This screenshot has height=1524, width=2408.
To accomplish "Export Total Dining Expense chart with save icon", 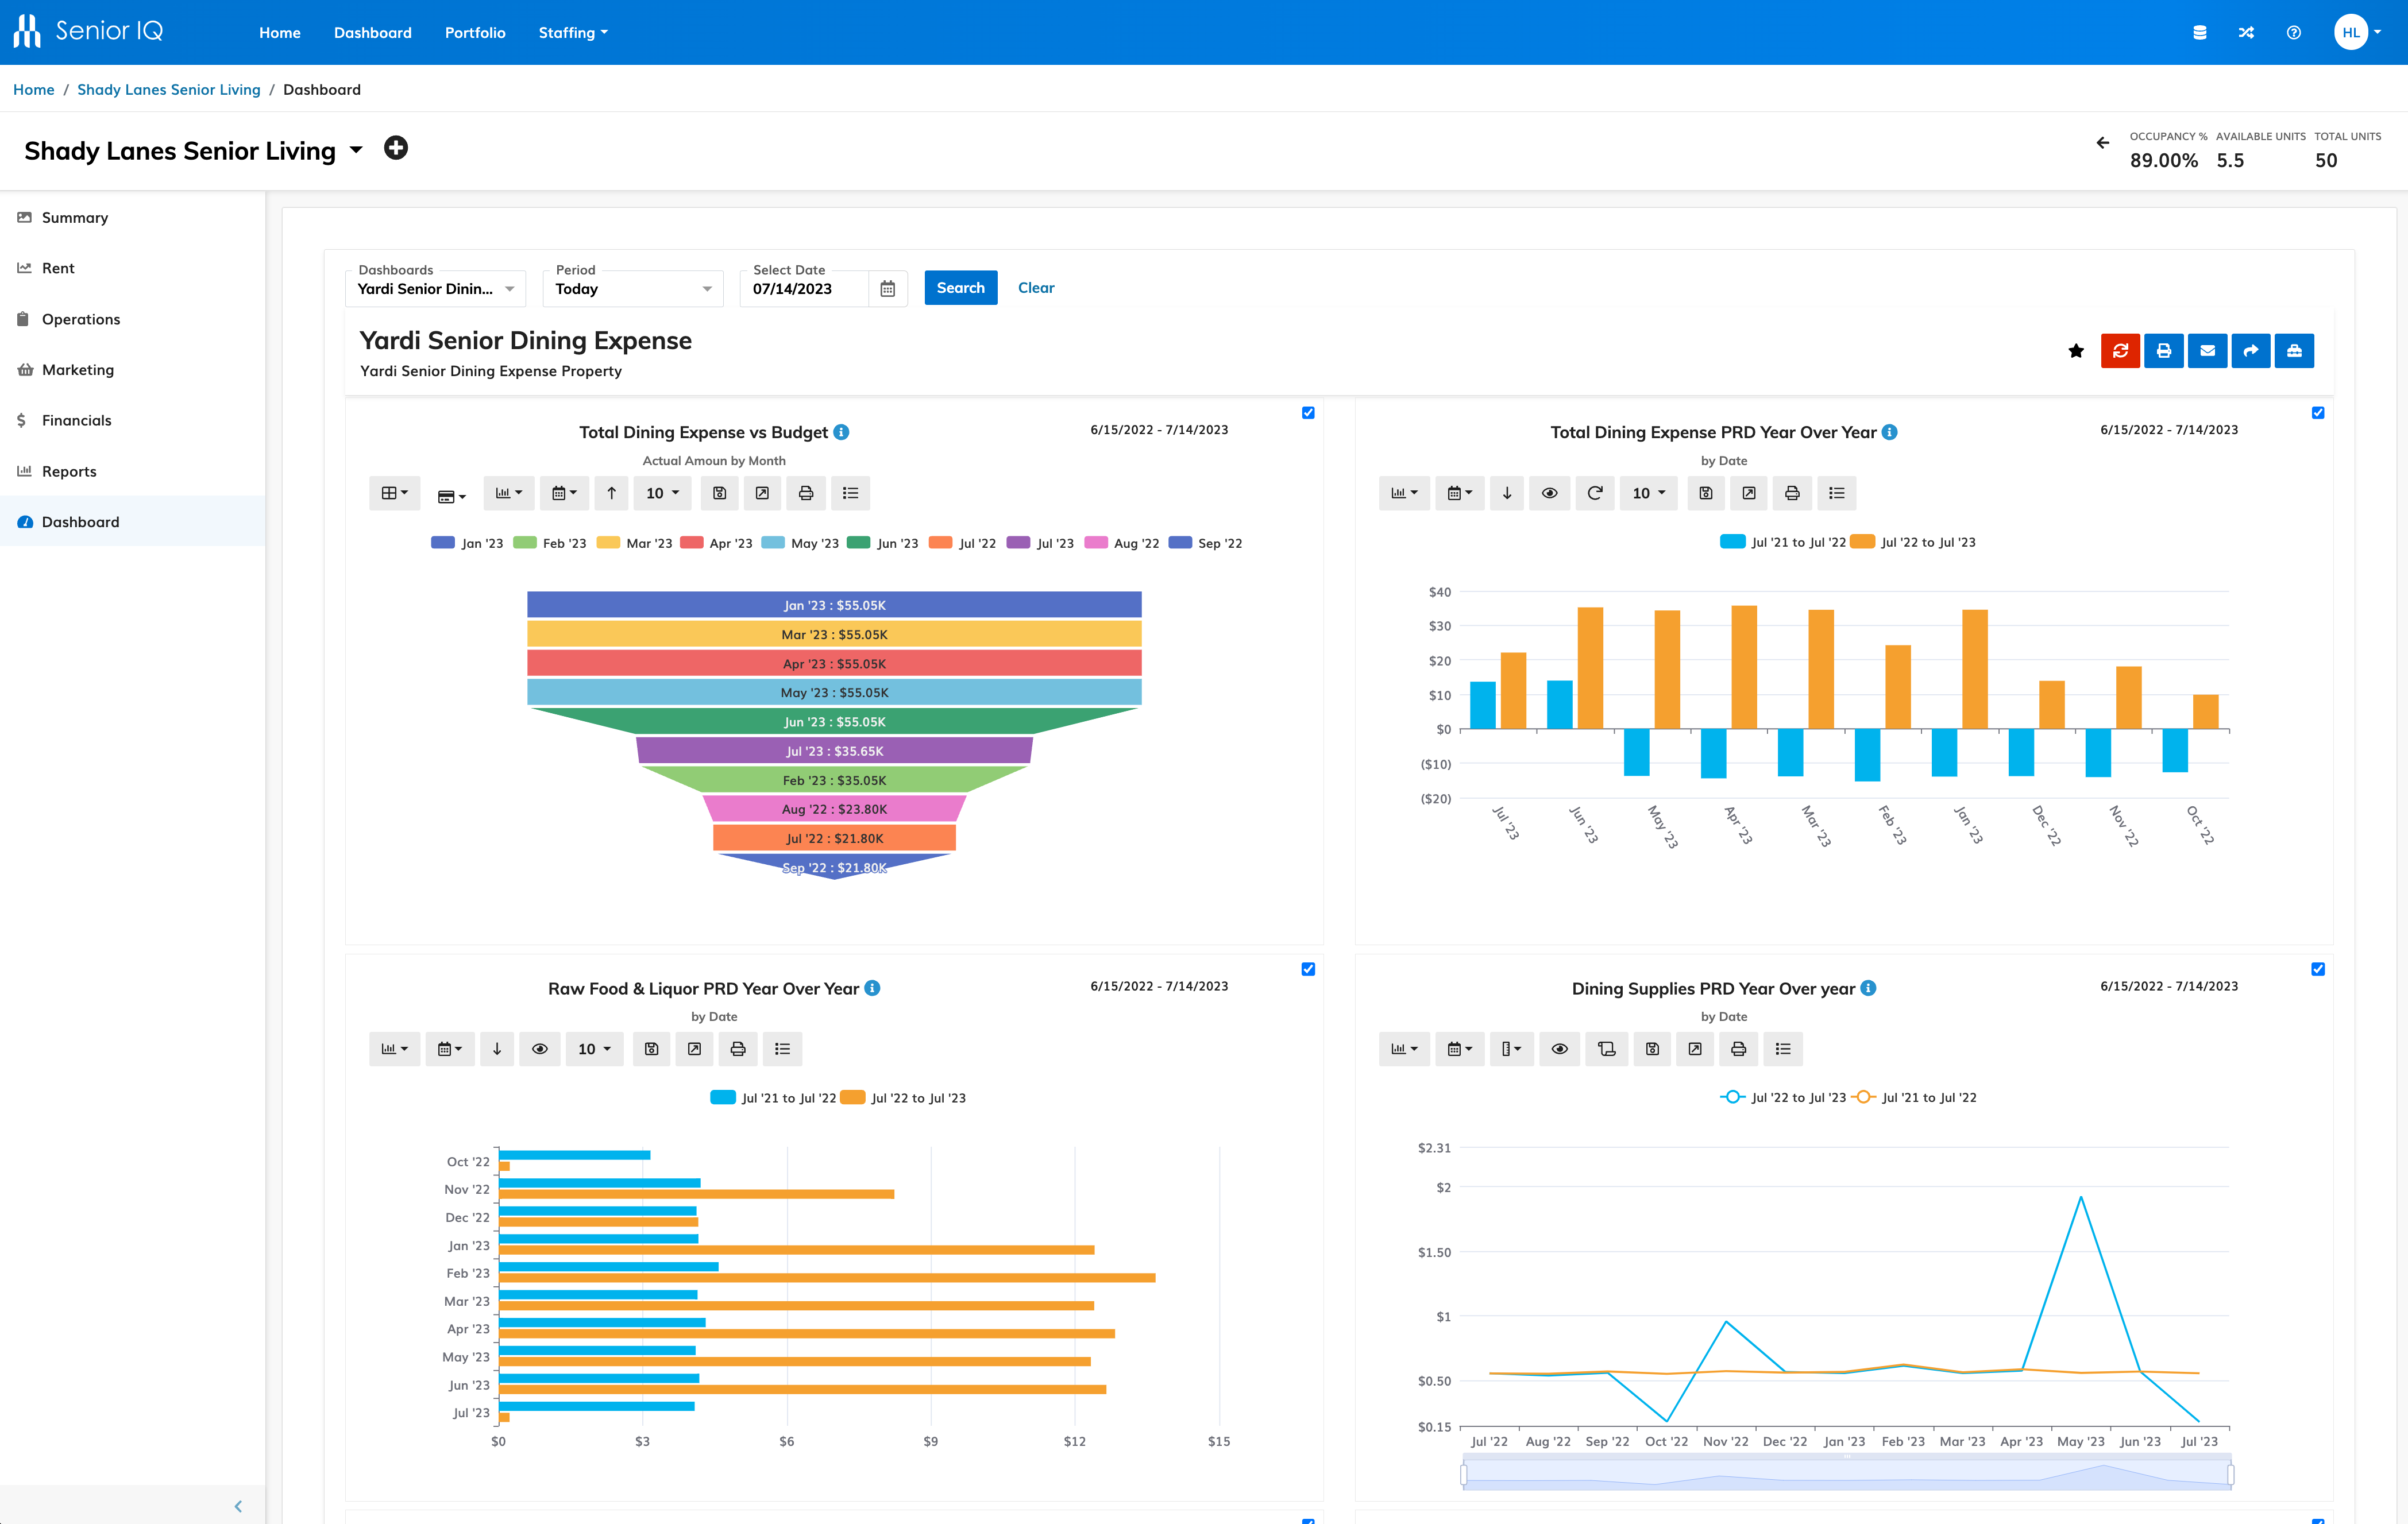I will click(x=719, y=493).
